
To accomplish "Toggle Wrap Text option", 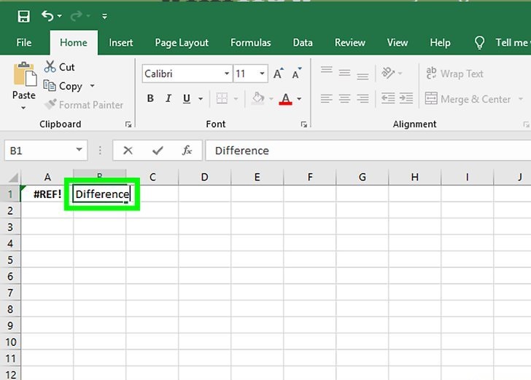I will (x=454, y=74).
